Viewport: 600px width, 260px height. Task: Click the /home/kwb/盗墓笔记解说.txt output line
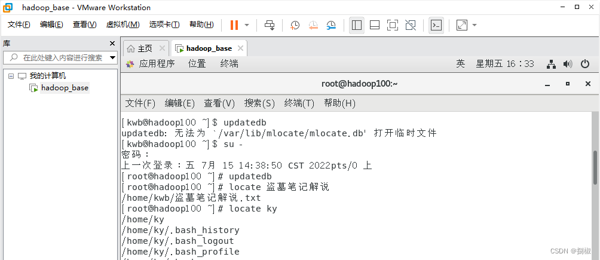tap(191, 198)
